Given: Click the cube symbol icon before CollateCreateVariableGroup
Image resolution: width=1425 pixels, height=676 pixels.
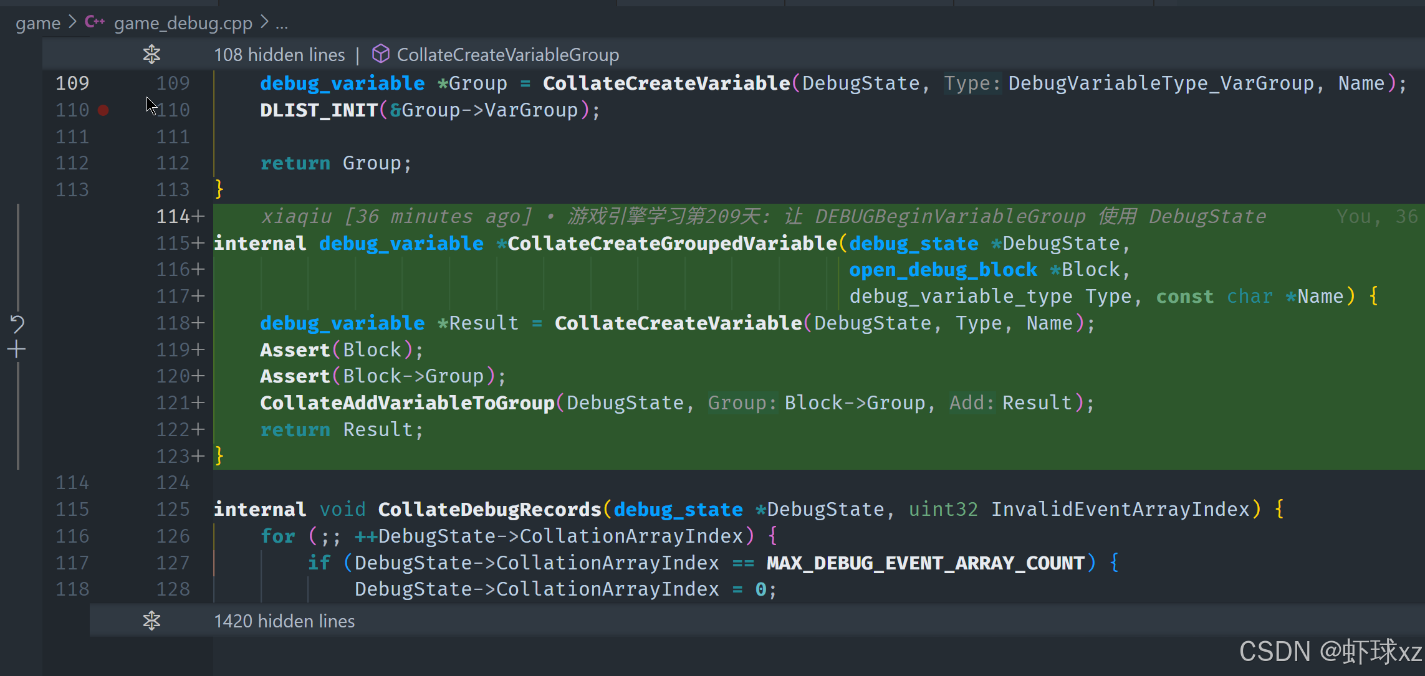Looking at the screenshot, I should pyautogui.click(x=380, y=54).
